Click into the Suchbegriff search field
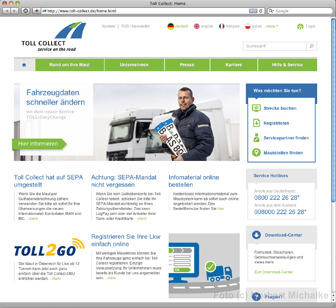Image resolution: width=336 pixels, height=308 pixels. [x=275, y=46]
